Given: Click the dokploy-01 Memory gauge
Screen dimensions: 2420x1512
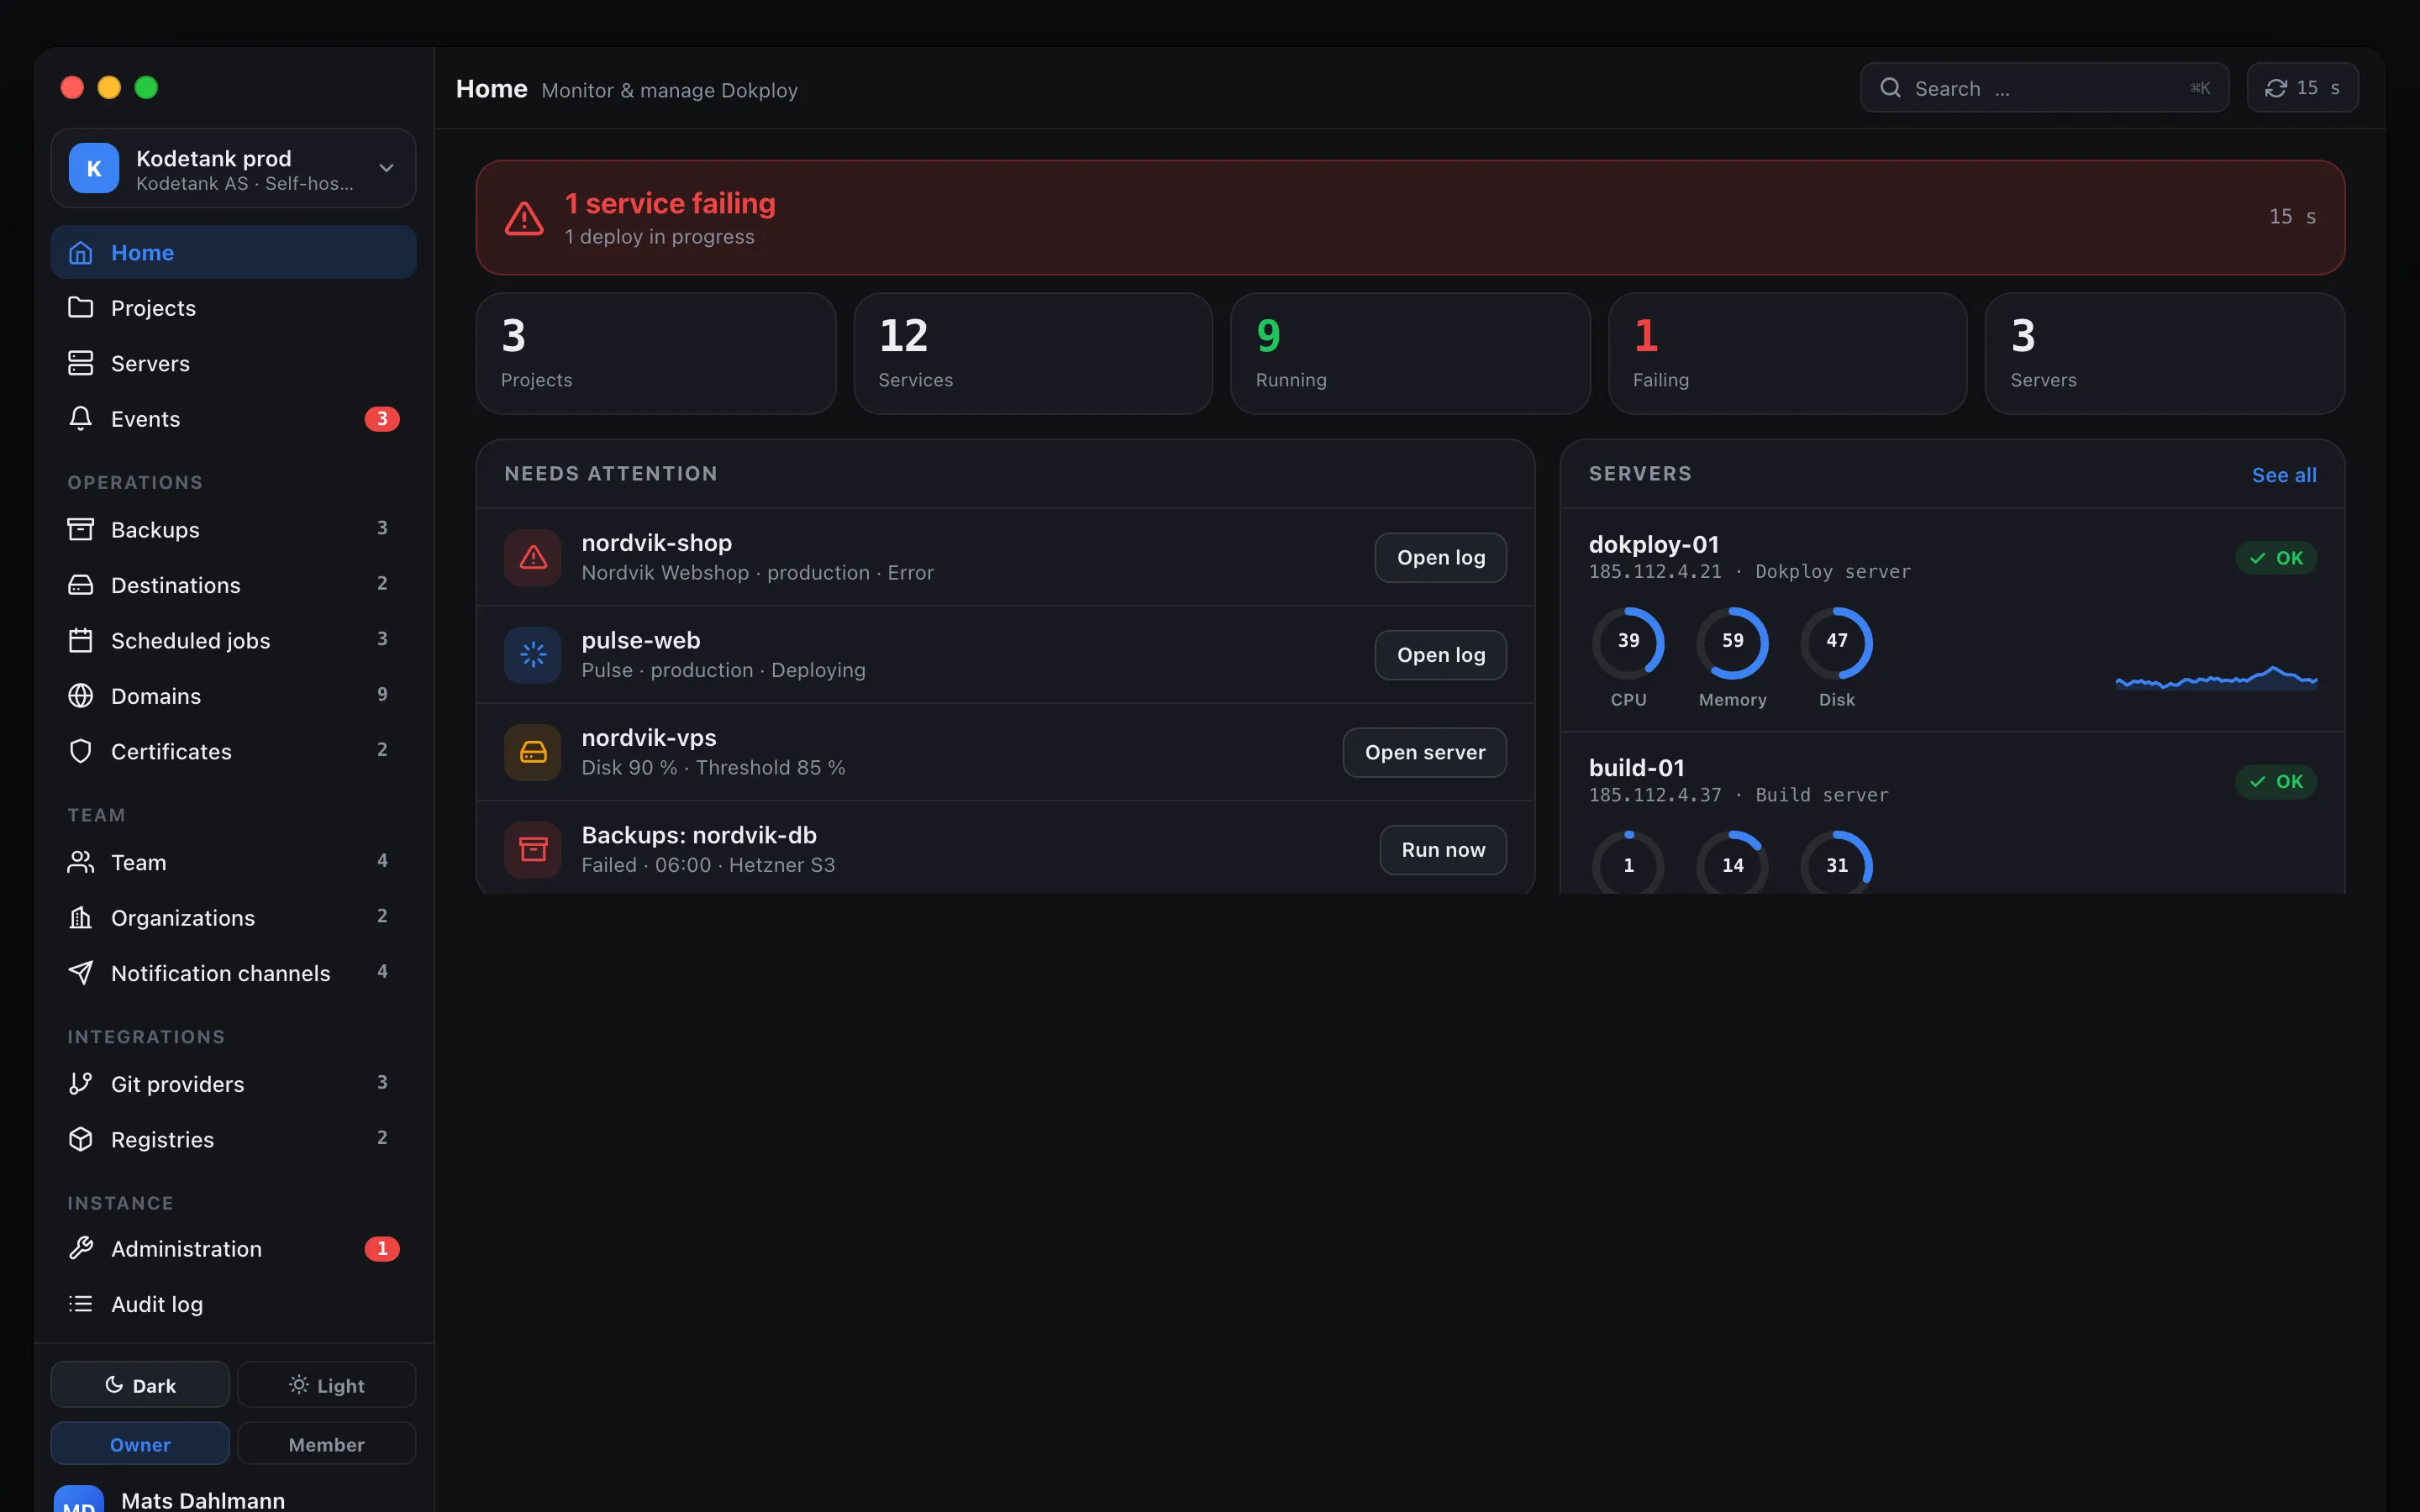Looking at the screenshot, I should click(x=1732, y=643).
